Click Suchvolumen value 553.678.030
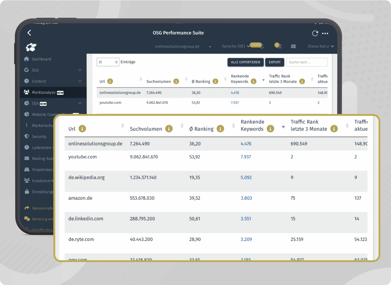This screenshot has width=391, height=285. pyautogui.click(x=142, y=198)
